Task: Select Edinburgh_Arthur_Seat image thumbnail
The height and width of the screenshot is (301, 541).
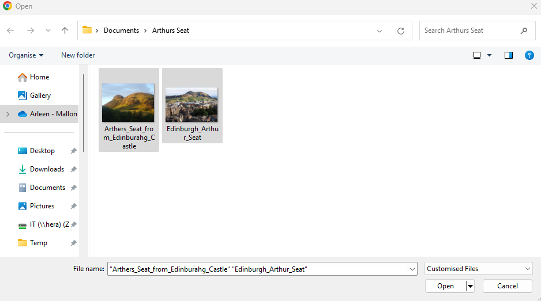Action: [191, 105]
